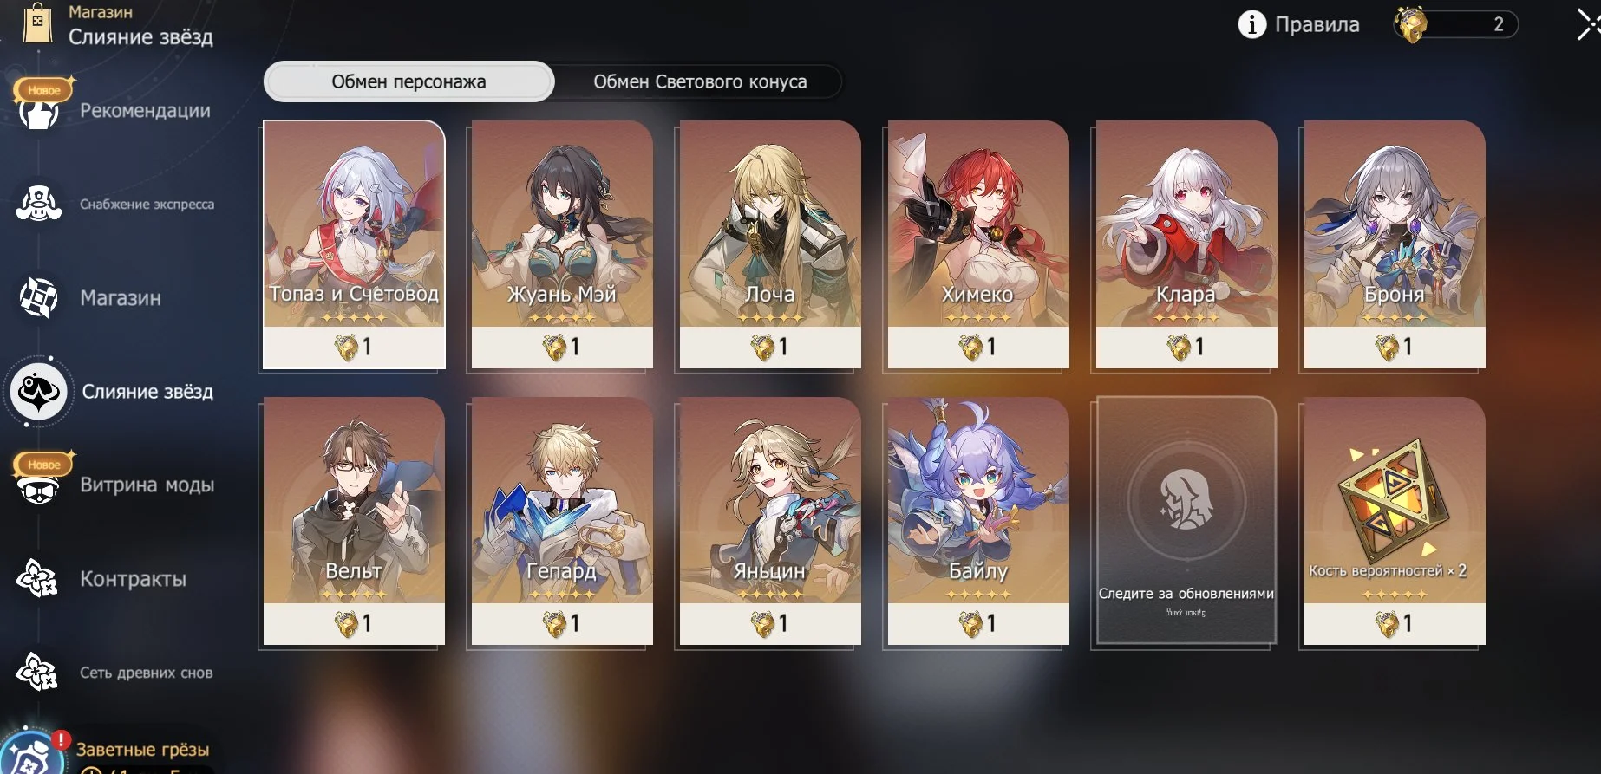Click the Слияние звёзд sidebar icon
1601x774 pixels.
39,392
